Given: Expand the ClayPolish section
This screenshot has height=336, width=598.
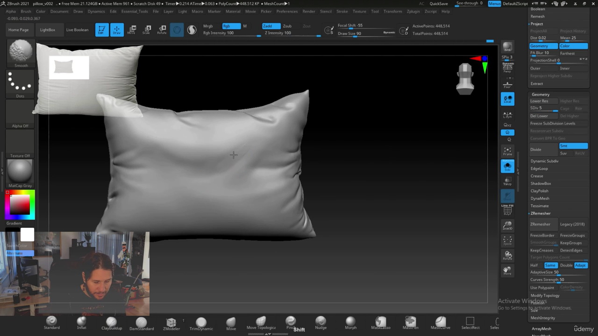Looking at the screenshot, I should tap(540, 191).
